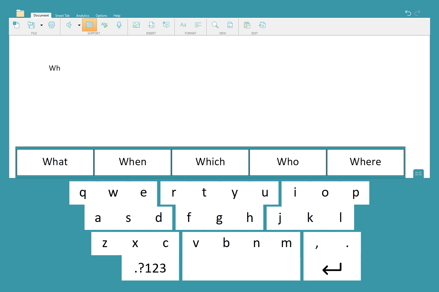
Task: Click the print icon
Action: [x=51, y=25]
